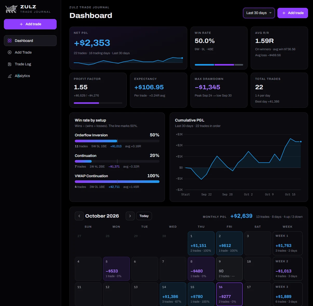This screenshot has height=306, width=313.
Task: Click the dropdown arrow beside Last 30 days
Action: coord(270,13)
